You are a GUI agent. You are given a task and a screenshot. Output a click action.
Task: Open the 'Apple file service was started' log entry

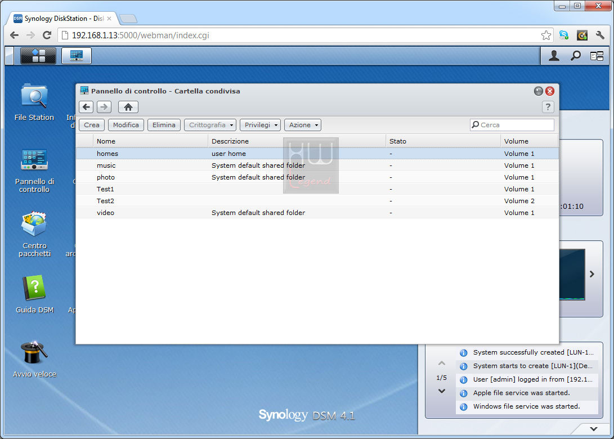coord(527,393)
